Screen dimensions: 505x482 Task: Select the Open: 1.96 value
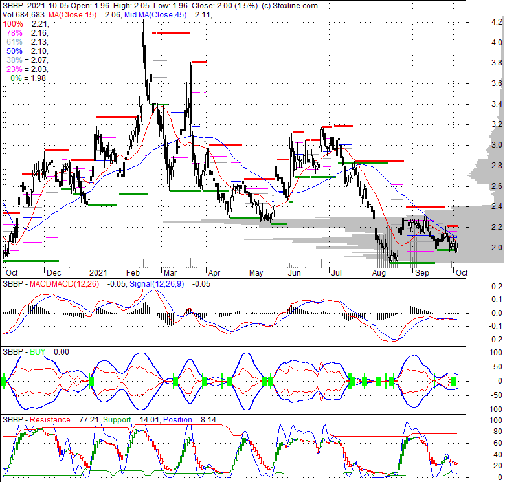click(90, 5)
